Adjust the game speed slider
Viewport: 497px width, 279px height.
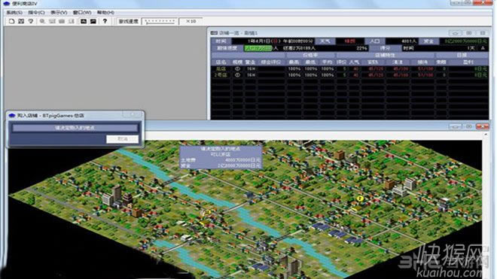tap(160, 21)
